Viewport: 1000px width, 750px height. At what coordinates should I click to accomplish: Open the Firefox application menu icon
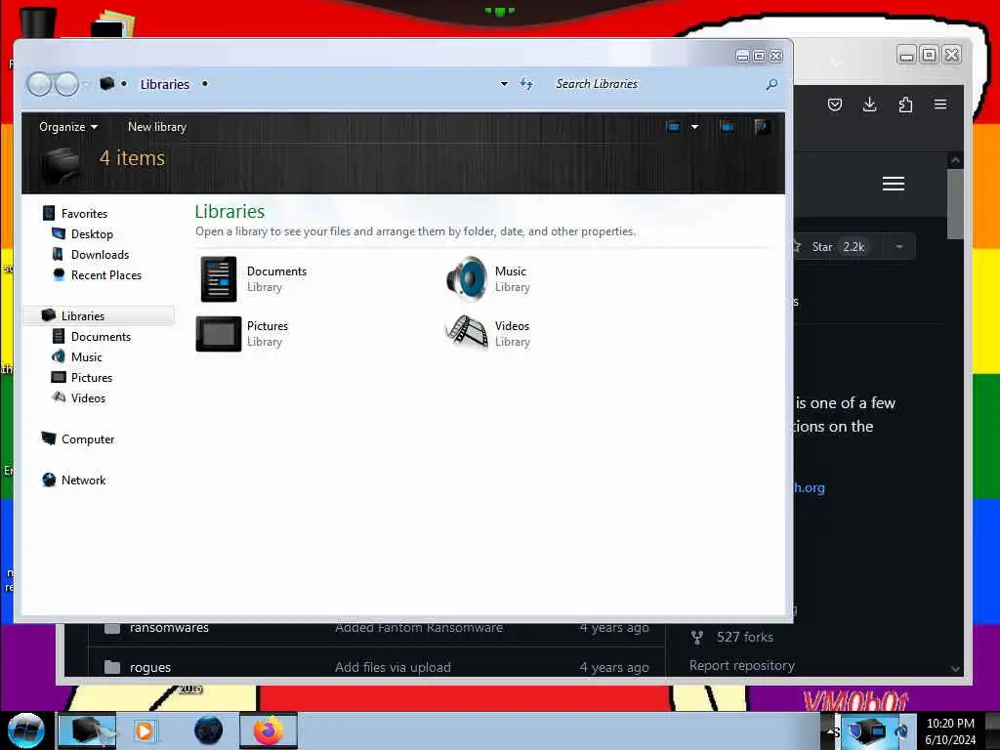tap(940, 104)
